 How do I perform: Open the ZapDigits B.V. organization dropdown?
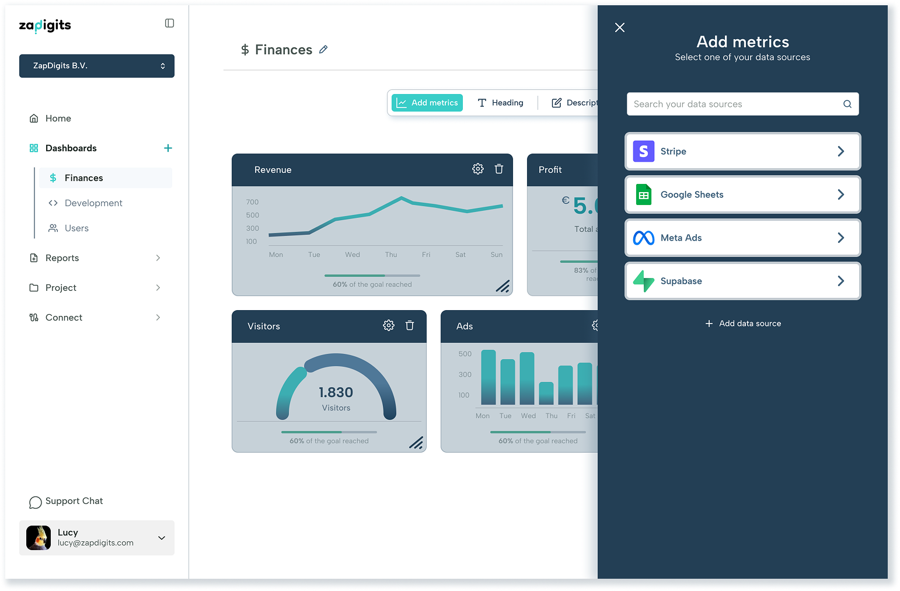pos(97,66)
